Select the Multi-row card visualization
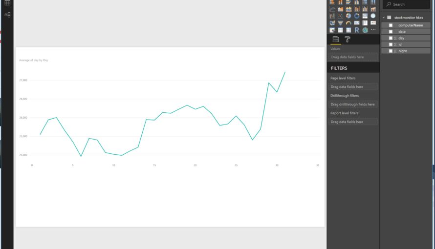 click(x=365, y=23)
